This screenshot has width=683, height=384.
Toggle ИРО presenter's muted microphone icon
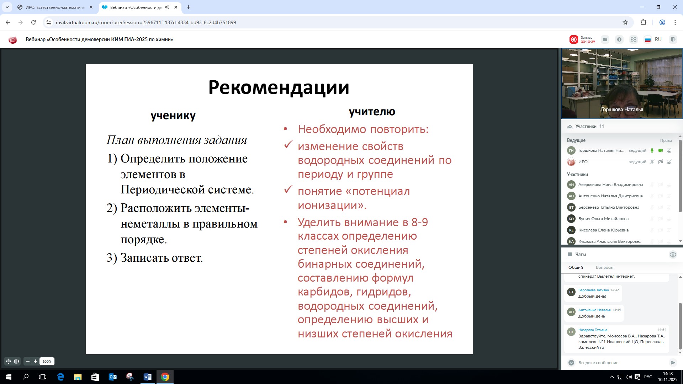(652, 162)
